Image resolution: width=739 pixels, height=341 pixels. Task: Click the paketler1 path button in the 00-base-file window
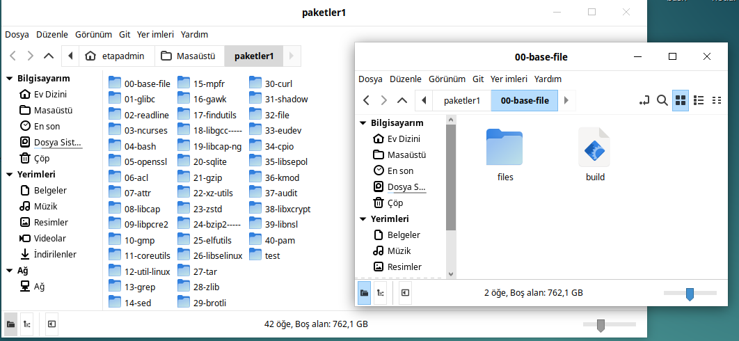tap(461, 101)
